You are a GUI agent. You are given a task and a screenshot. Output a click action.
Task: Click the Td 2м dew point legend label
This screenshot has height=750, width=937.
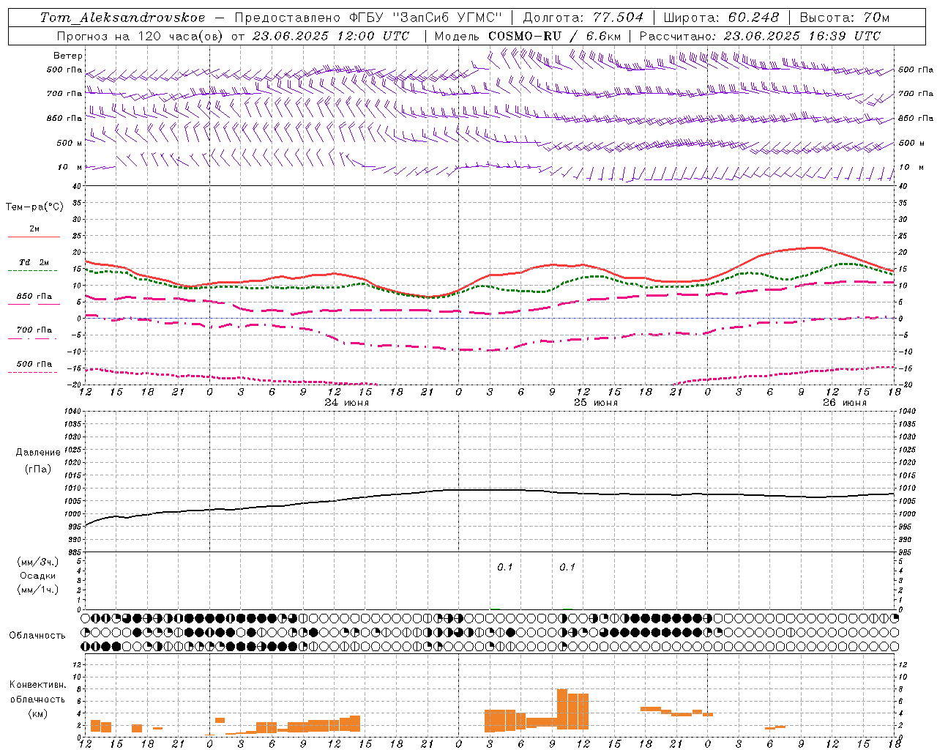pyautogui.click(x=34, y=262)
